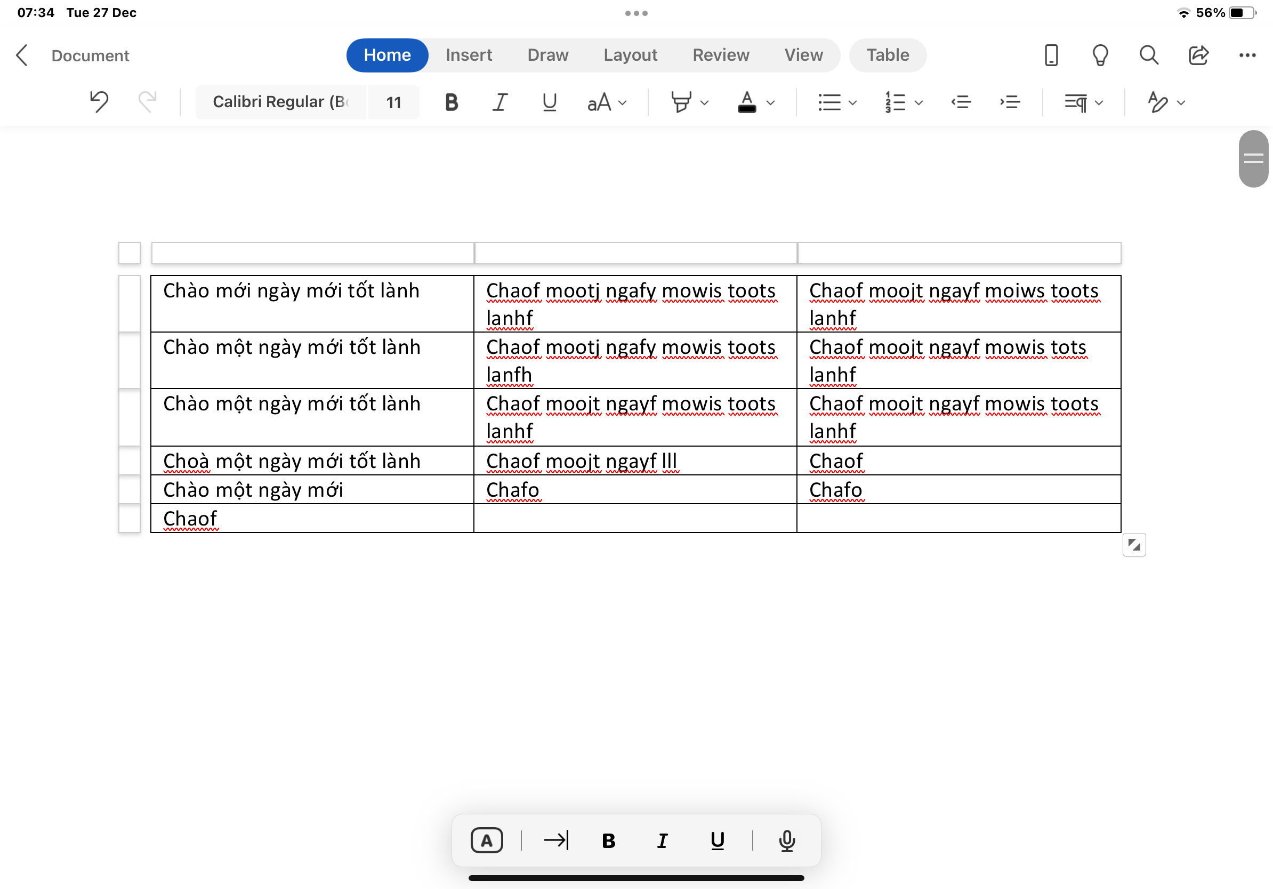This screenshot has height=889, width=1273.
Task: Click the table resize handle corner
Action: (x=1134, y=545)
